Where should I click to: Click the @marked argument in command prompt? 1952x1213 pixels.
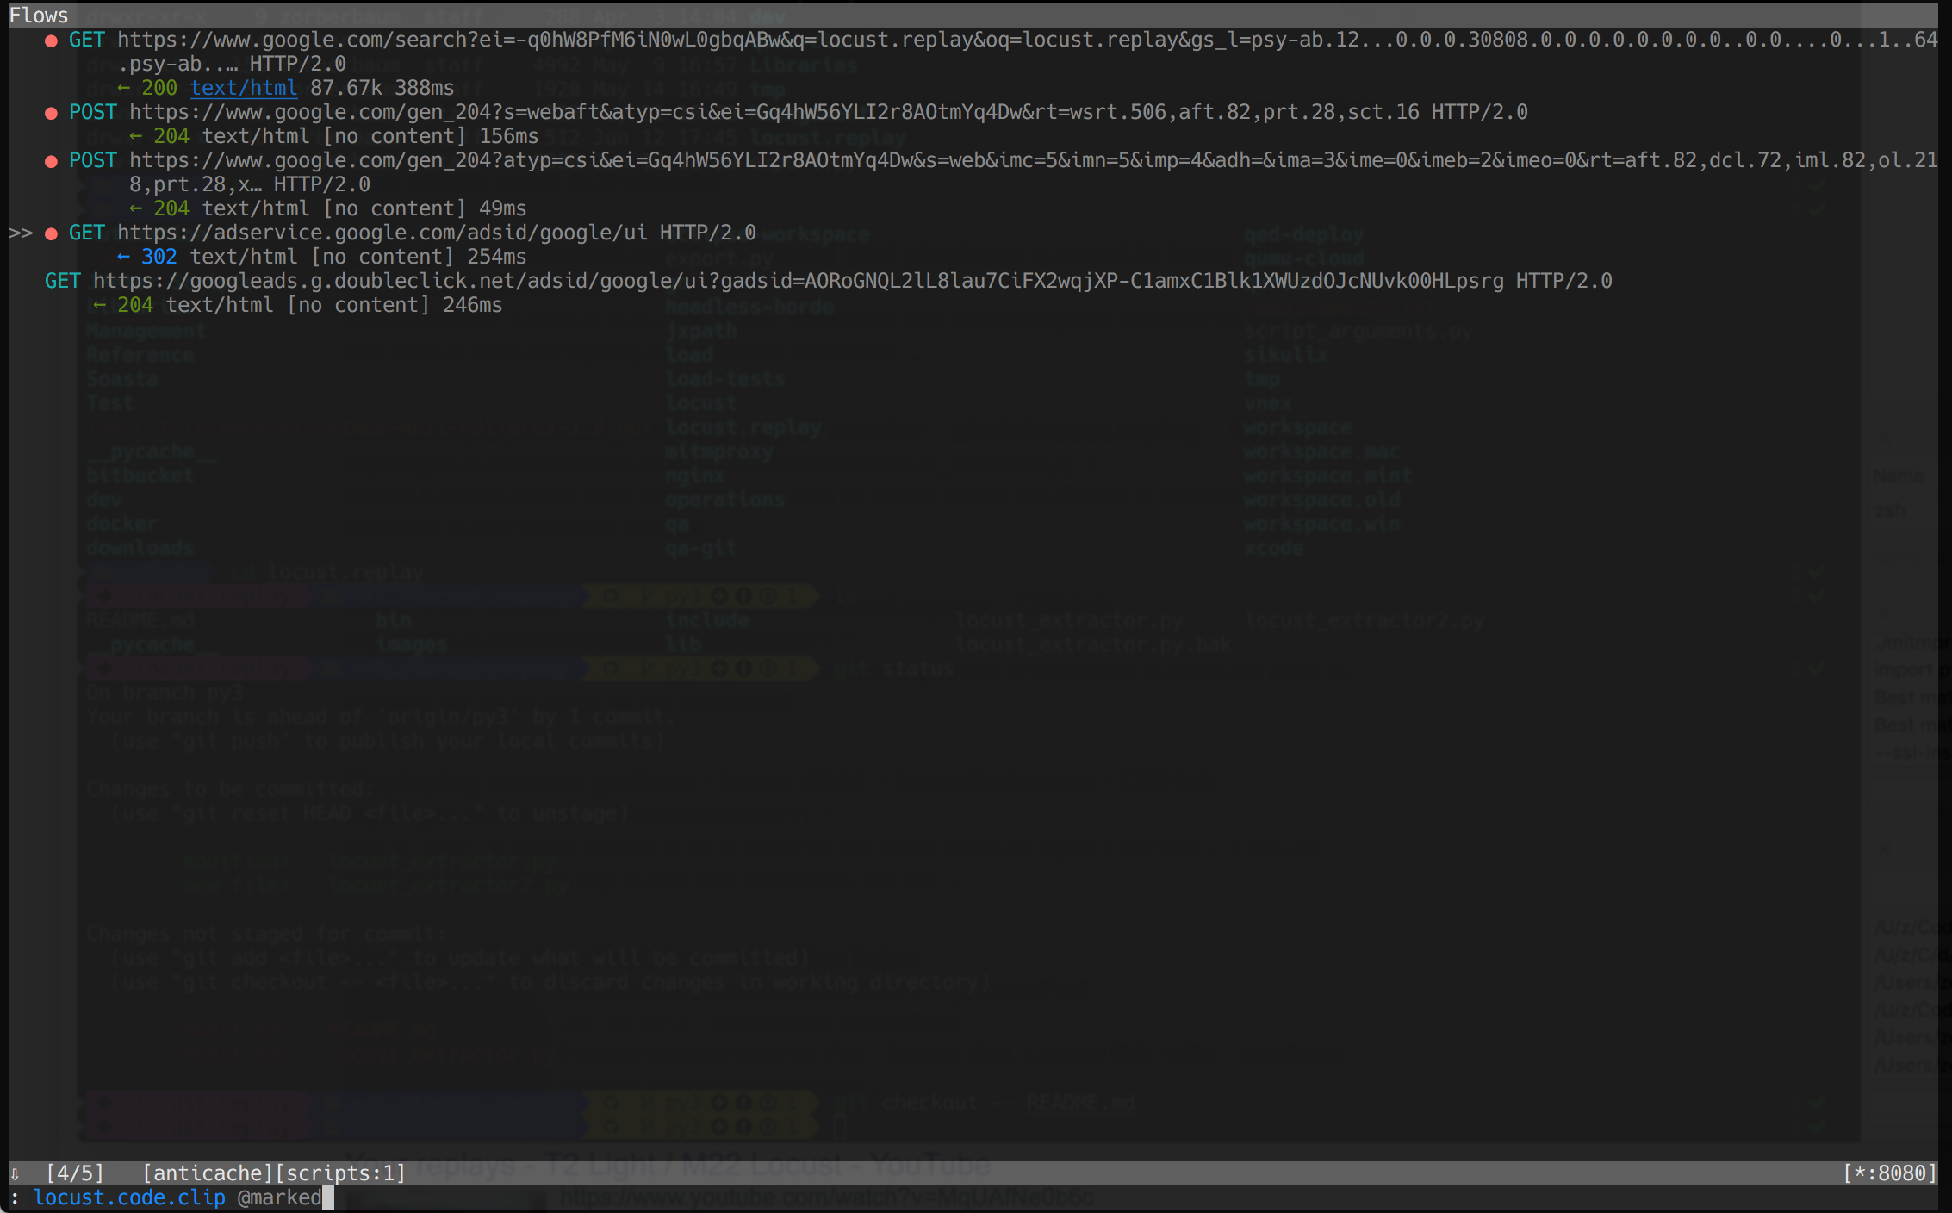[279, 1197]
